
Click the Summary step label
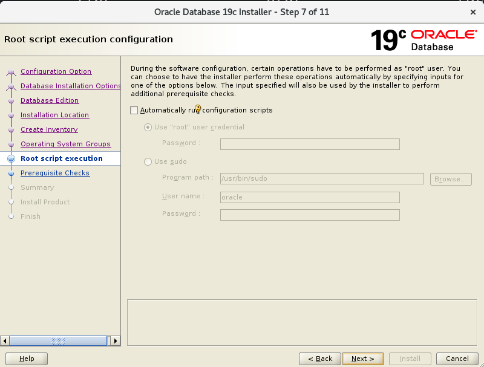(37, 187)
